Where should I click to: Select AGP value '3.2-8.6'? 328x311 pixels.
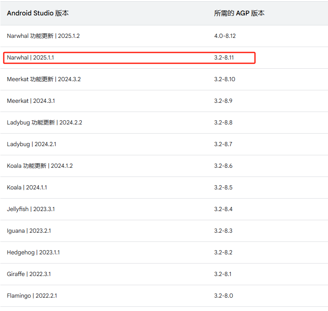click(223, 166)
